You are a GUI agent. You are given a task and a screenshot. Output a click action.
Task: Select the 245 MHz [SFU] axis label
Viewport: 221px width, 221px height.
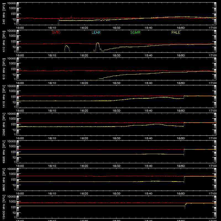tap(4, 14)
